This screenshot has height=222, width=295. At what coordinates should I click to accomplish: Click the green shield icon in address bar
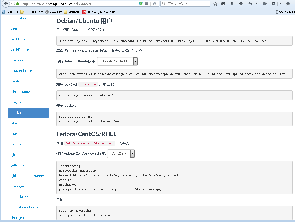tap(141, 4)
